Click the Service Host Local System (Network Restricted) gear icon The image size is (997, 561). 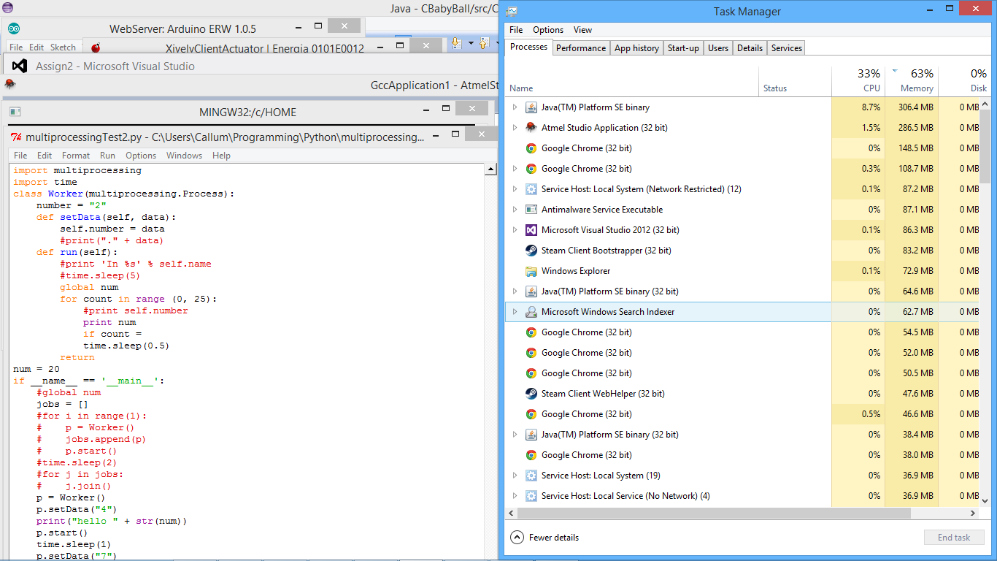(531, 189)
